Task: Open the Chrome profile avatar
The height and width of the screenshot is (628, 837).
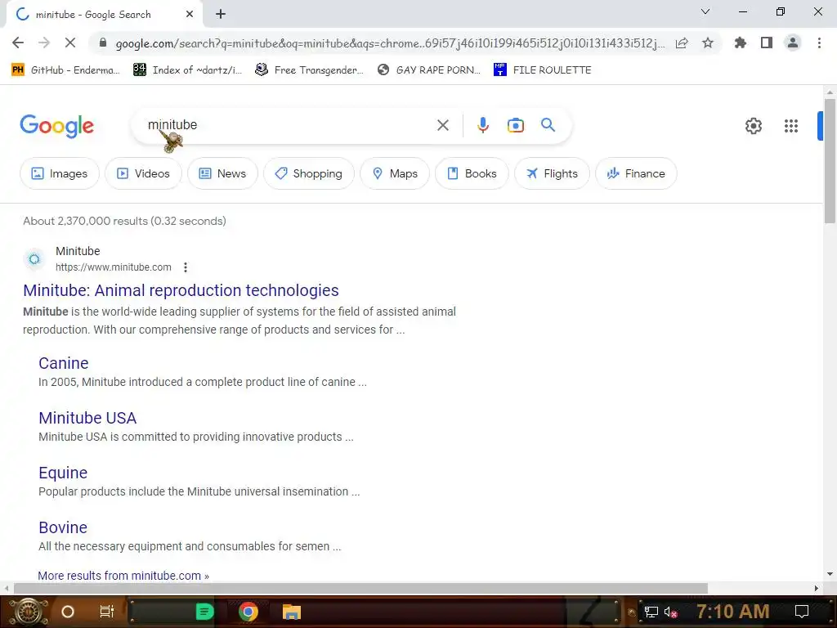Action: tap(793, 43)
